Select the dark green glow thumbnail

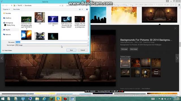[53, 36]
